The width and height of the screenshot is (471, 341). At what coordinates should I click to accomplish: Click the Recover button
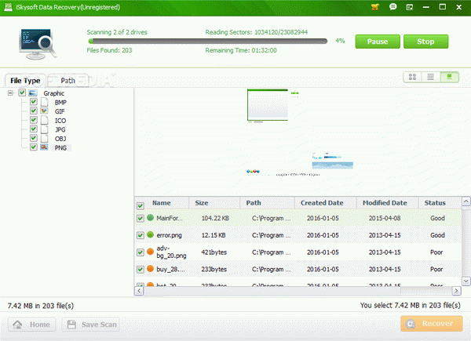click(431, 323)
